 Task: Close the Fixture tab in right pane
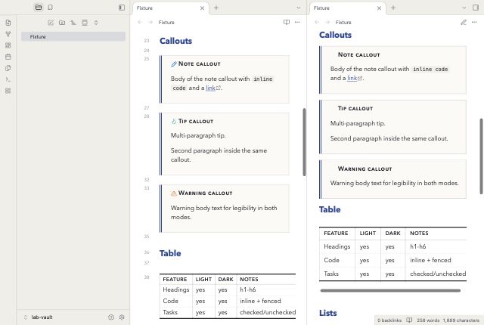[x=379, y=8]
